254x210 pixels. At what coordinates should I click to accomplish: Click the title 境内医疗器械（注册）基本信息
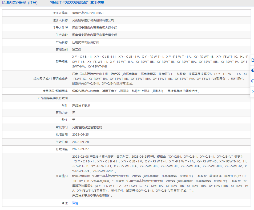pyautogui.click(x=55, y=3)
